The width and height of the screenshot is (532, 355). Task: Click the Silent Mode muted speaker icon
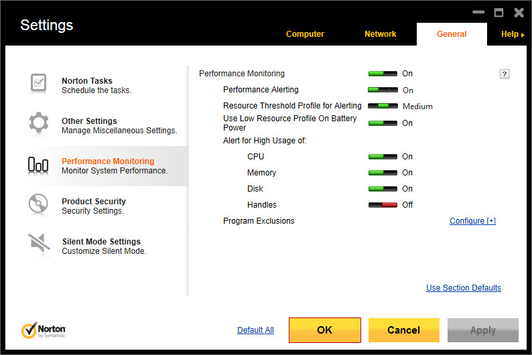click(x=39, y=242)
